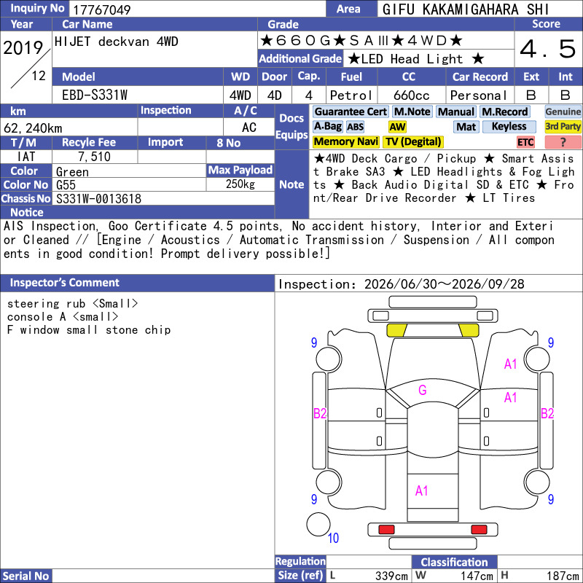Click the yellow 3rd Party badge

click(x=563, y=127)
